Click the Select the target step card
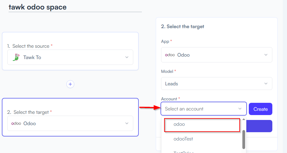This screenshot has height=153, width=287. pyautogui.click(x=70, y=117)
